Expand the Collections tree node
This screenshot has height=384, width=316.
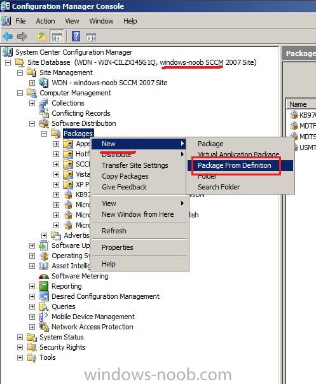point(32,104)
